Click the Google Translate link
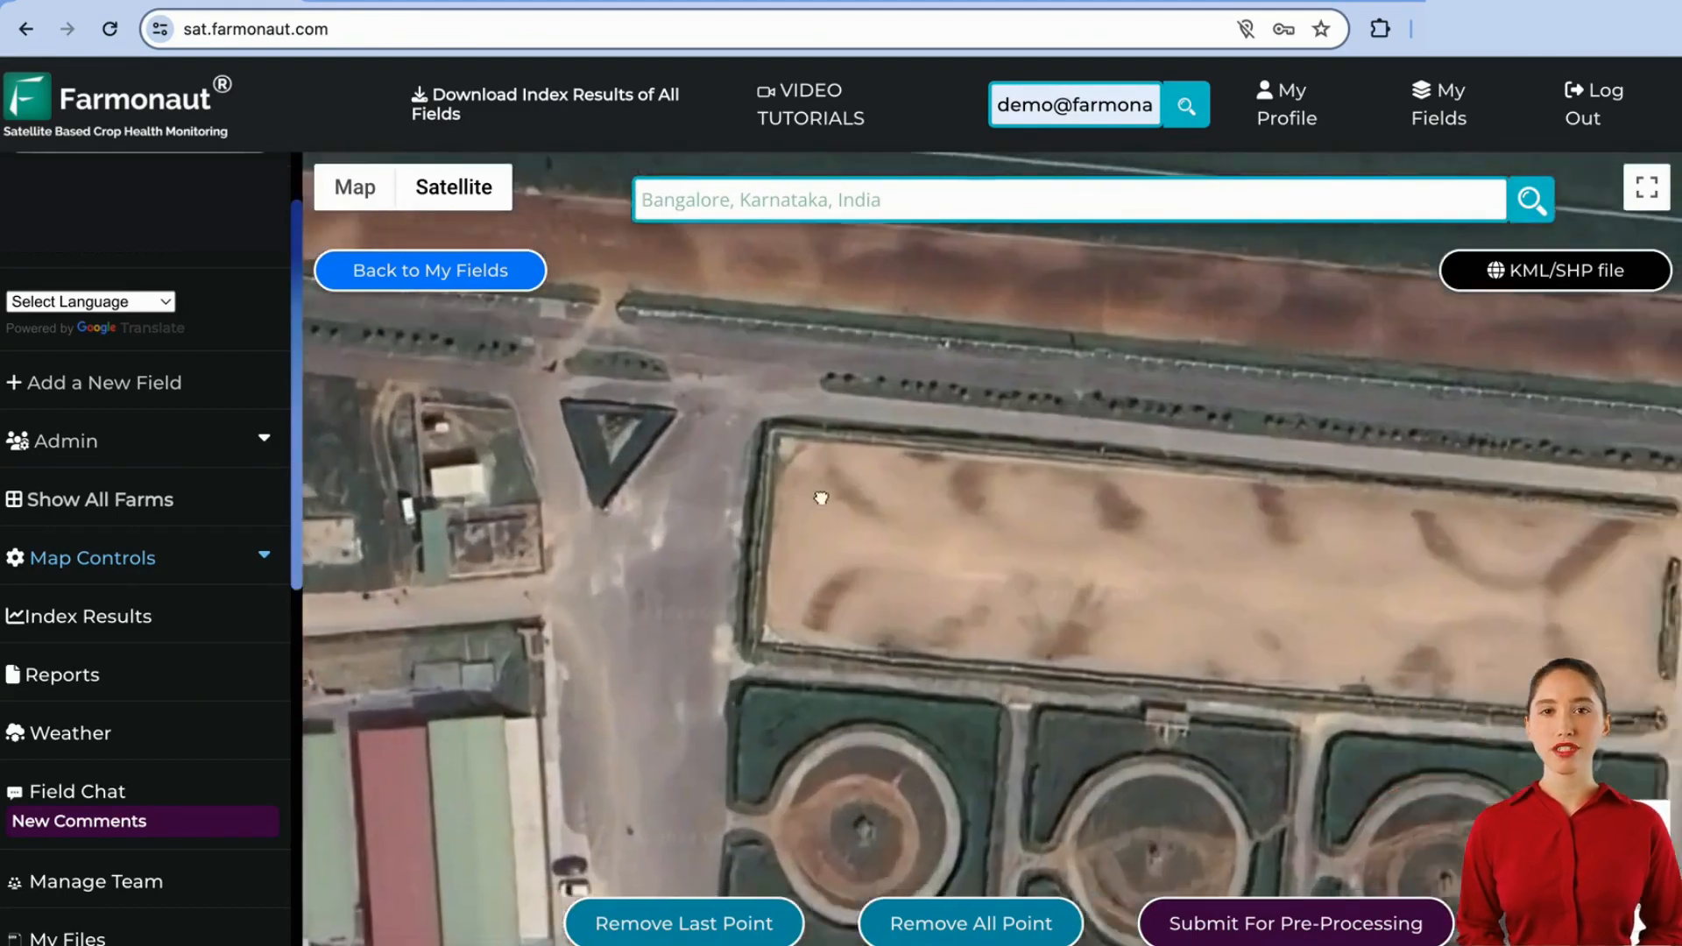The width and height of the screenshot is (1682, 946). (x=130, y=328)
